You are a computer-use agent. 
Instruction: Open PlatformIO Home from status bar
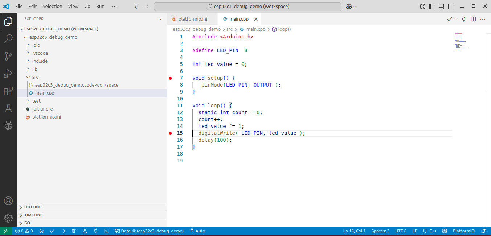[x=42, y=231]
